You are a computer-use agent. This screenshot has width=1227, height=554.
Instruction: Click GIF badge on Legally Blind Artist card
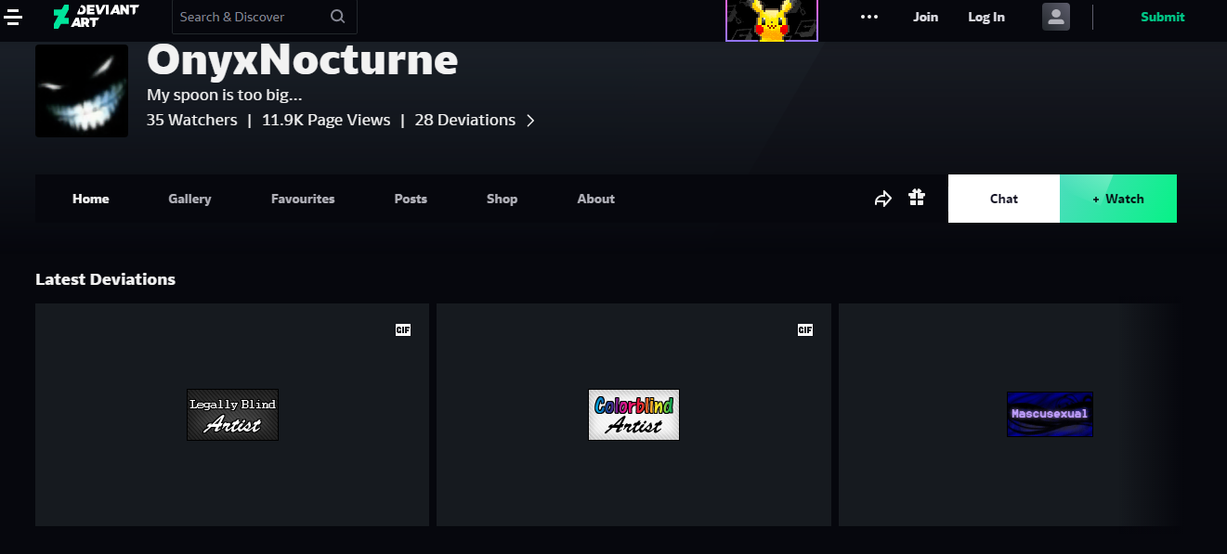point(403,329)
